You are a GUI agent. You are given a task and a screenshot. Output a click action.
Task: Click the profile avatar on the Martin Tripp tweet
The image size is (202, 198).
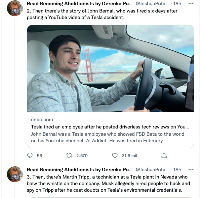[x=15, y=174]
